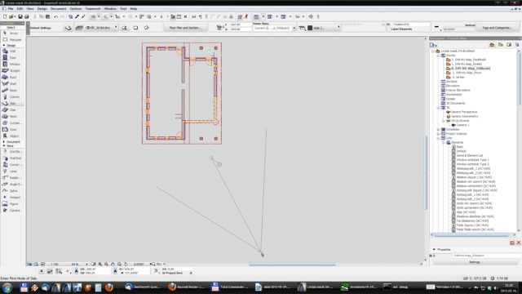The width and height of the screenshot is (522, 294).
Task: Select the Object tool
Action: [x=12, y=136]
